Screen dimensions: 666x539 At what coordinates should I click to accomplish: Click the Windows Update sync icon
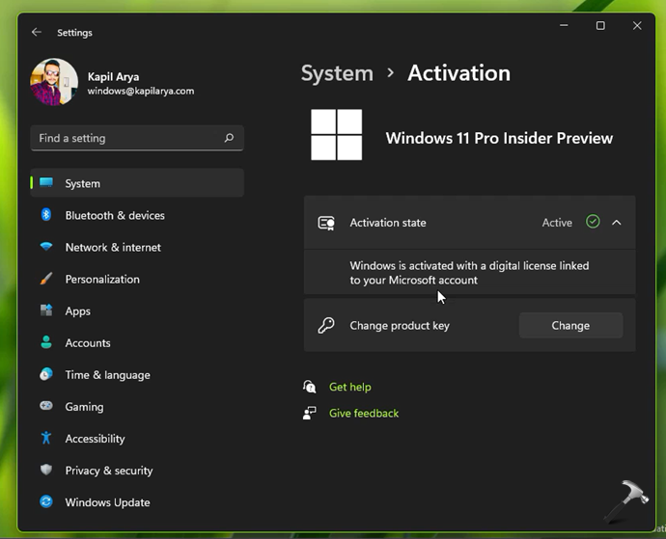[46, 502]
